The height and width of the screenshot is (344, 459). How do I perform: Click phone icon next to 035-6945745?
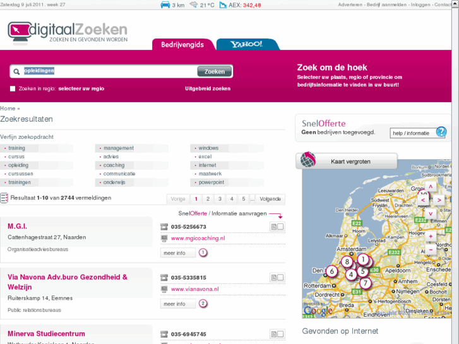pyautogui.click(x=164, y=334)
